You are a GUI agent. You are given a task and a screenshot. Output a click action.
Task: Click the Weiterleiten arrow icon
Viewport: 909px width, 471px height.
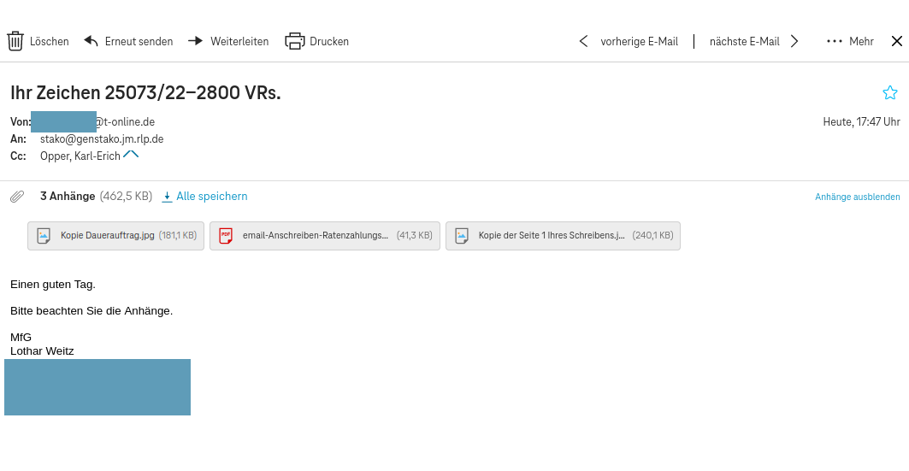196,41
